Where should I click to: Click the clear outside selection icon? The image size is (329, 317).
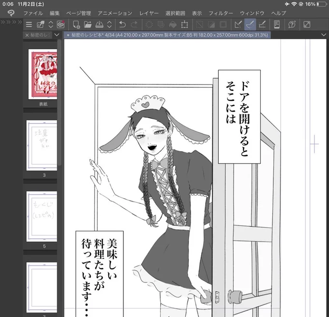click(161, 25)
